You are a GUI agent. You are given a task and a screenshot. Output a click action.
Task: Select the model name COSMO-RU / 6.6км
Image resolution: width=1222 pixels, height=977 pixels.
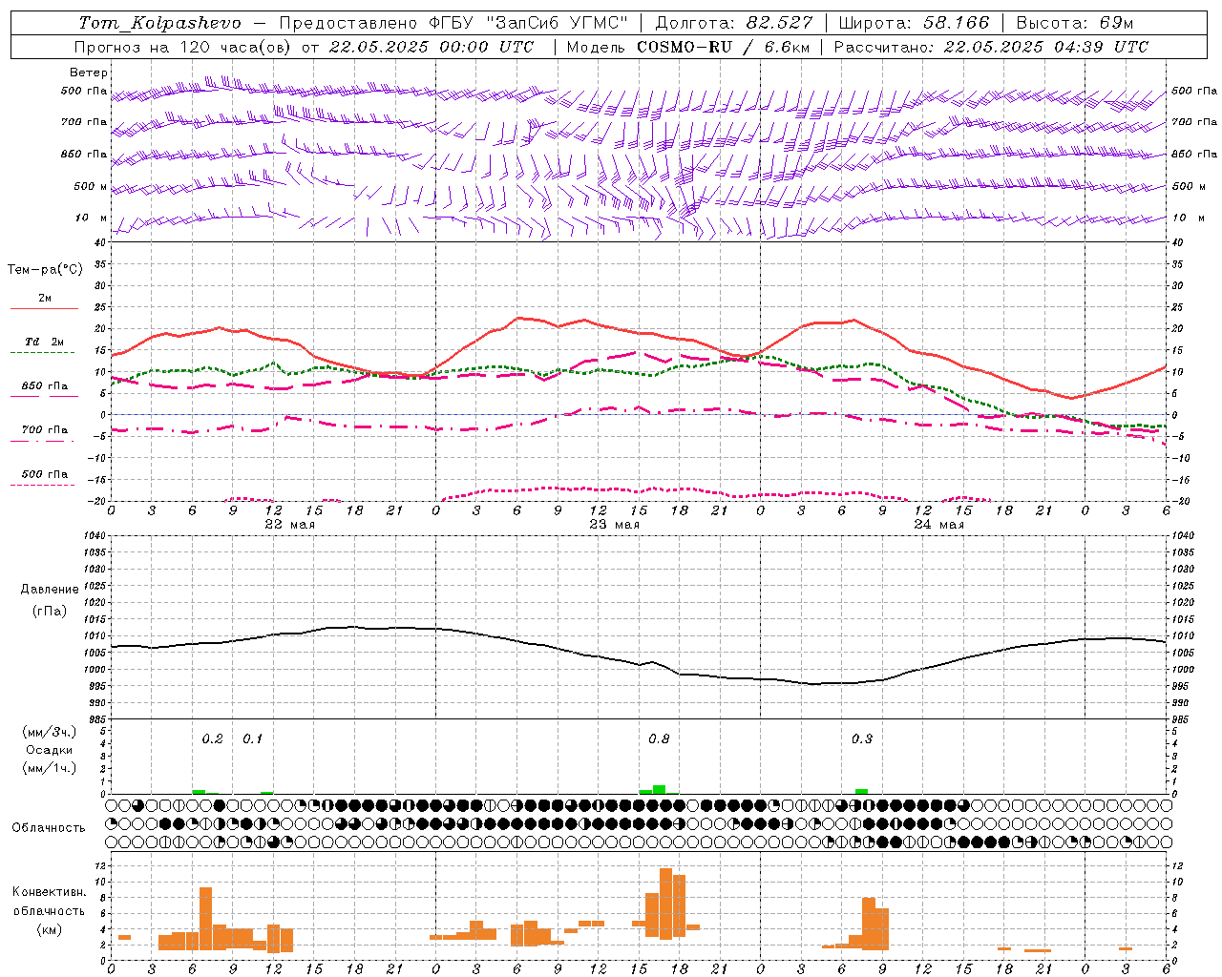pyautogui.click(x=723, y=47)
